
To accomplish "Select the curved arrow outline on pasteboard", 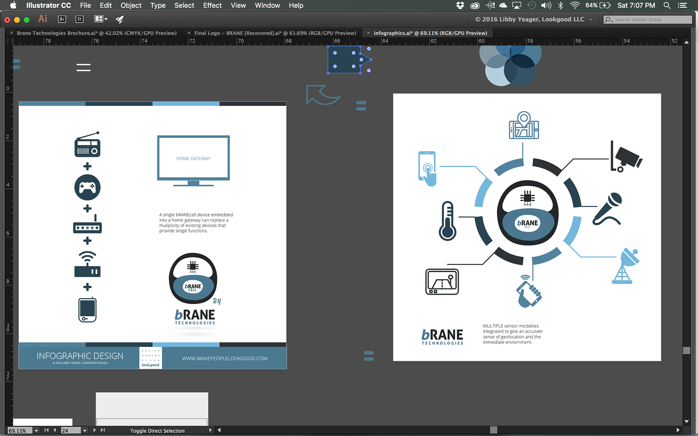I will tap(323, 95).
